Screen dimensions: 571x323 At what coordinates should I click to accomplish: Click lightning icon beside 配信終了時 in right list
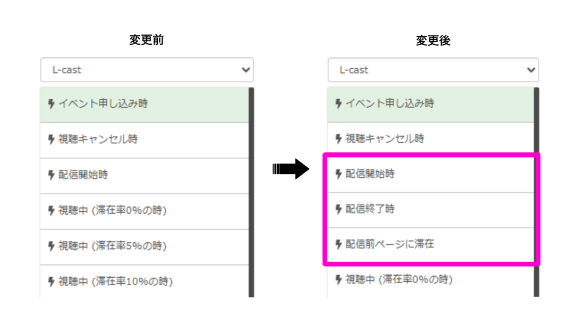coord(338,209)
